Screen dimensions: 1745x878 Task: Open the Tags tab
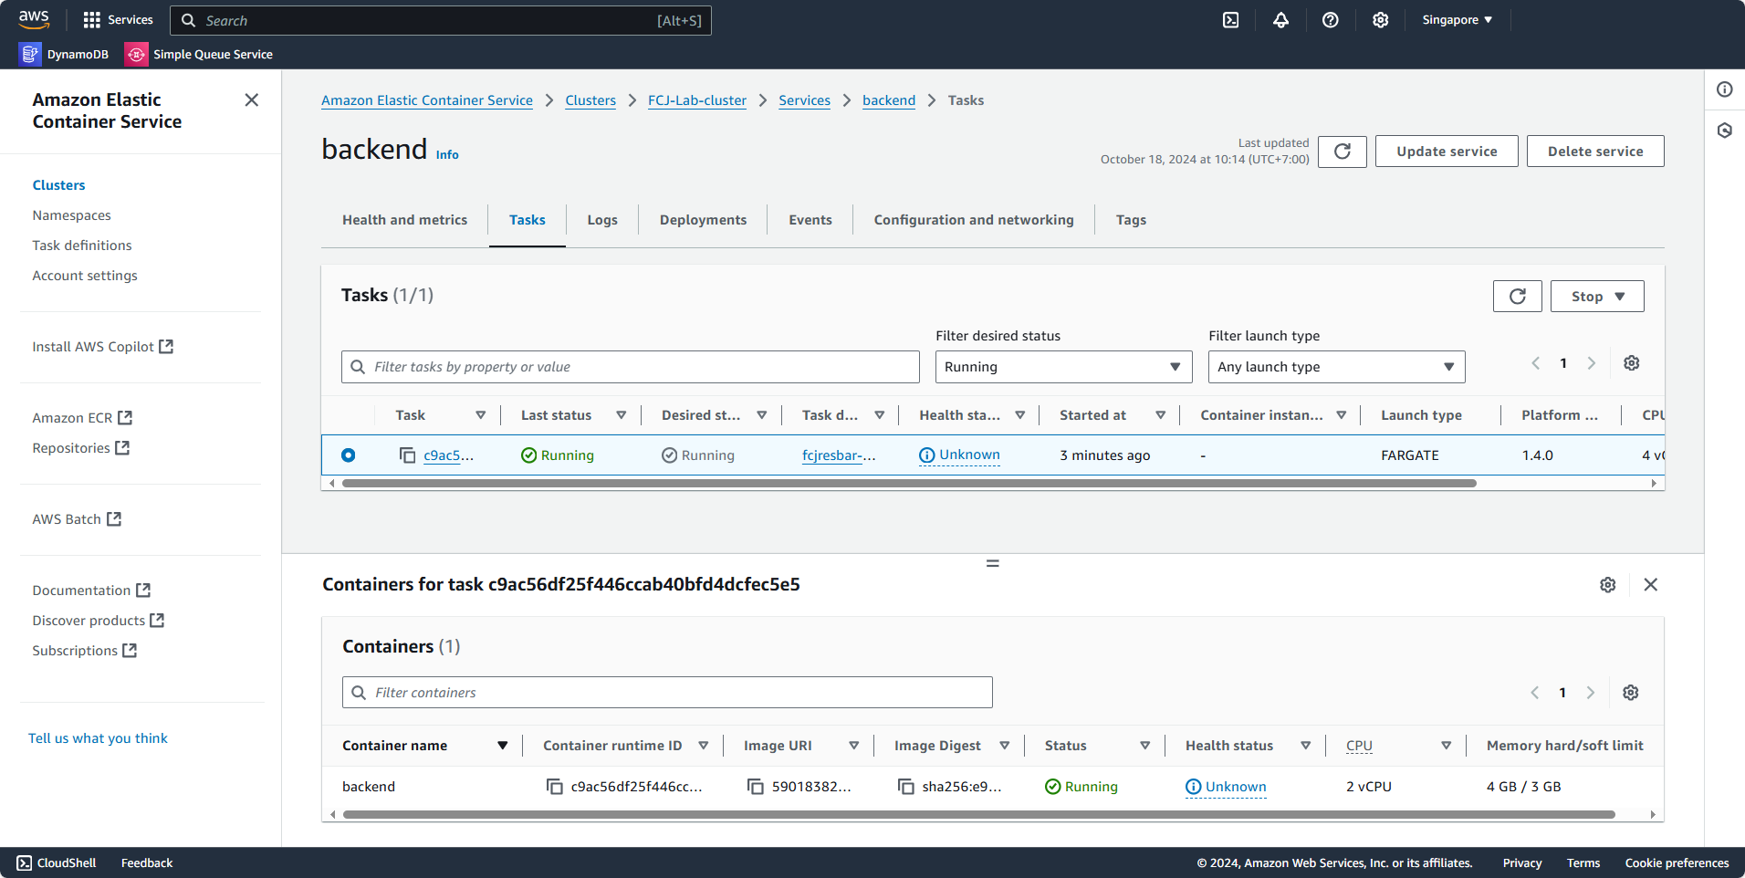1131,220
